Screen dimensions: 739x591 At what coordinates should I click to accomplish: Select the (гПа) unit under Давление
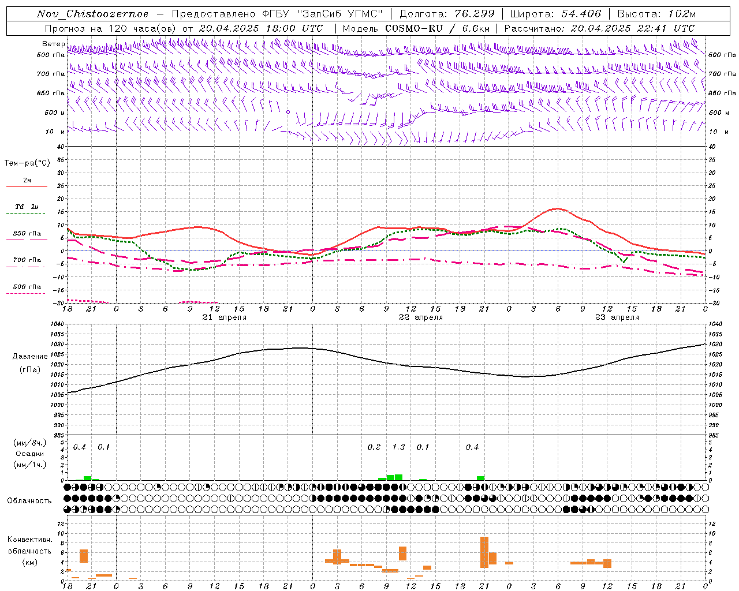pyautogui.click(x=30, y=370)
